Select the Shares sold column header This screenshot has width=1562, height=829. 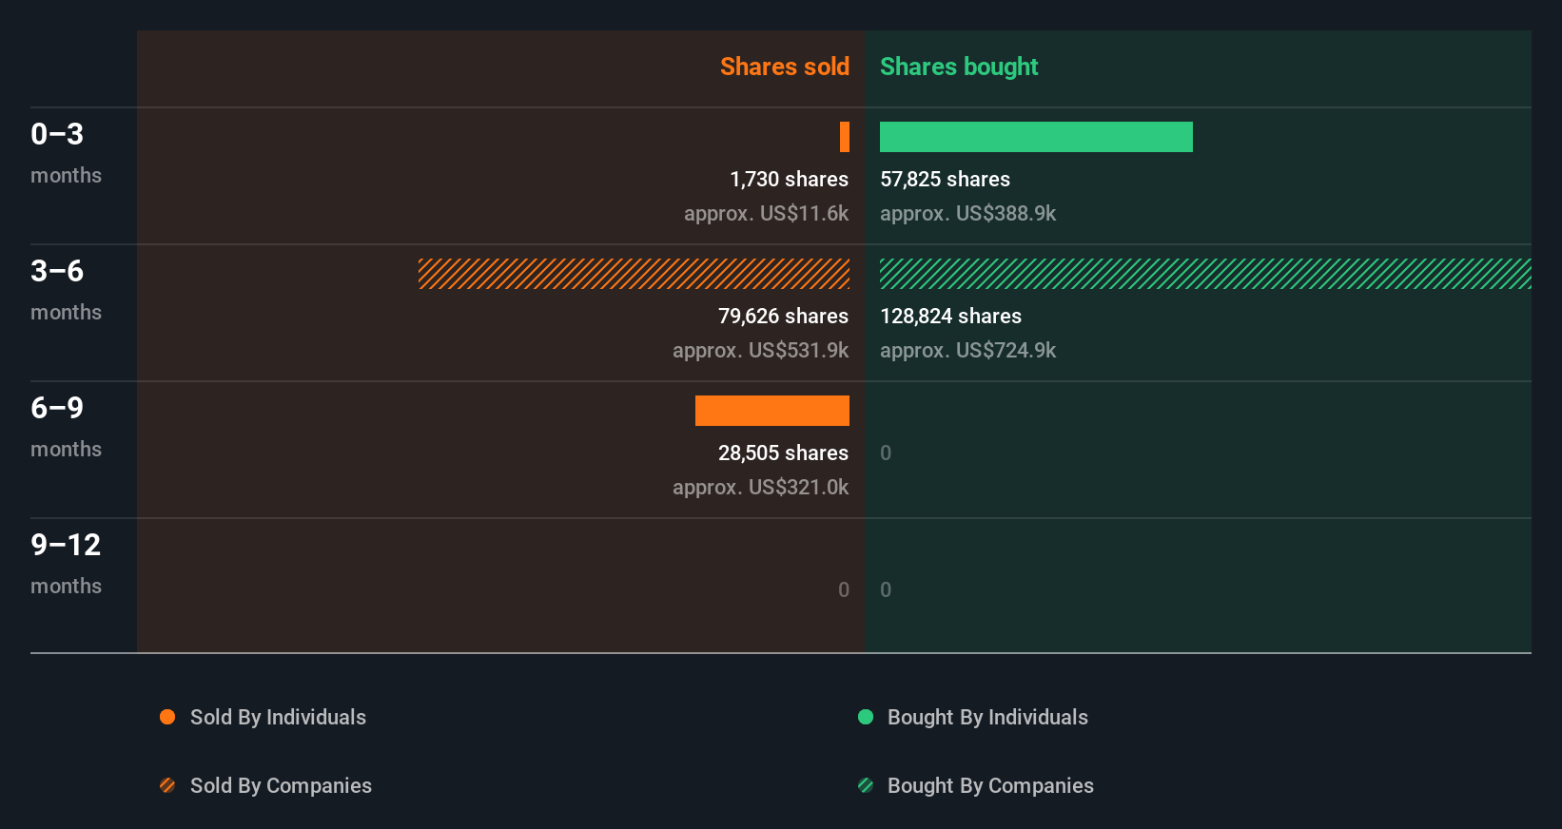tap(784, 67)
